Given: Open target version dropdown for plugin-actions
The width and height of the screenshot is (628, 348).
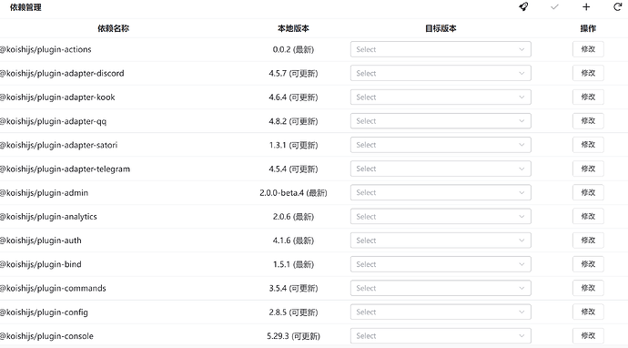Looking at the screenshot, I should (x=441, y=49).
